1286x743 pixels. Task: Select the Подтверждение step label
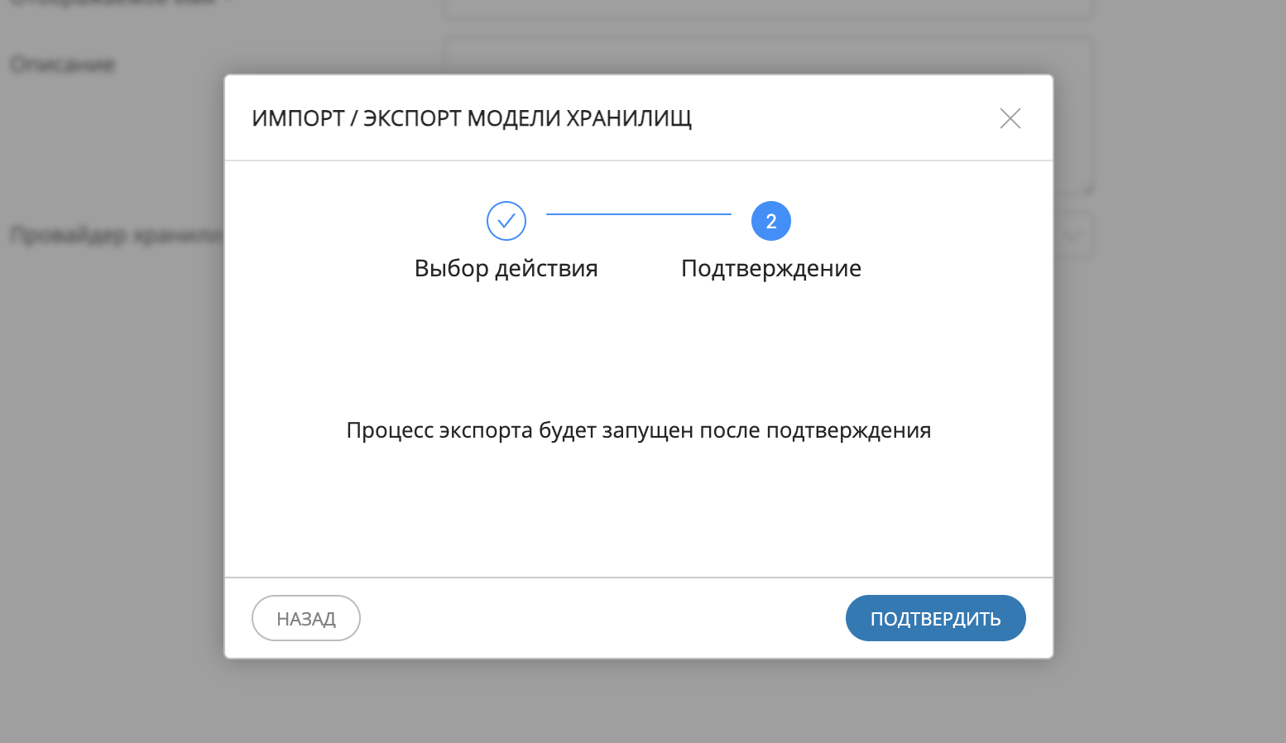point(770,267)
